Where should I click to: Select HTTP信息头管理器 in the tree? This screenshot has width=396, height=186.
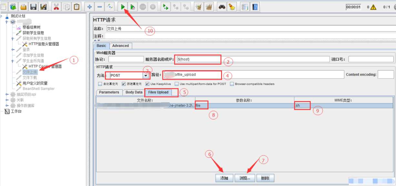point(44,44)
